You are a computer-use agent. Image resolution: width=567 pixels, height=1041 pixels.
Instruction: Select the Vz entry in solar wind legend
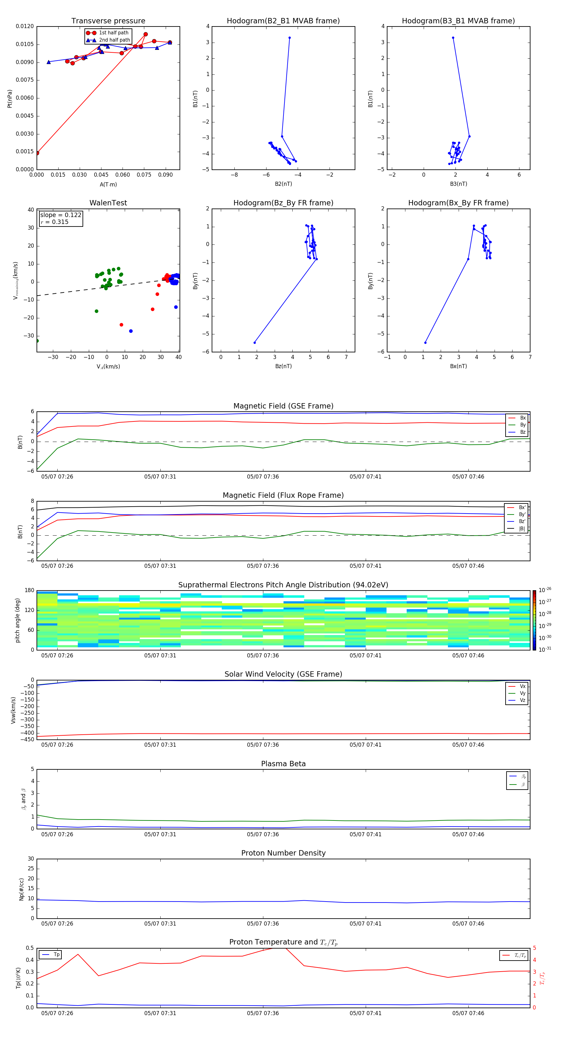517,700
